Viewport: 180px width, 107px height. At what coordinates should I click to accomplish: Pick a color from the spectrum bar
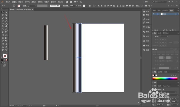tap(165, 79)
